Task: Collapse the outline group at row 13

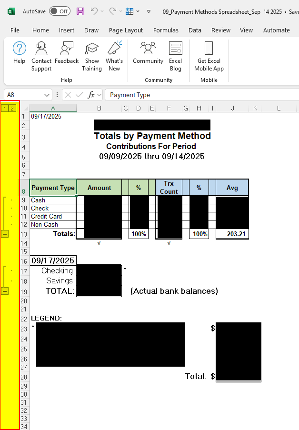Action: tap(5, 234)
